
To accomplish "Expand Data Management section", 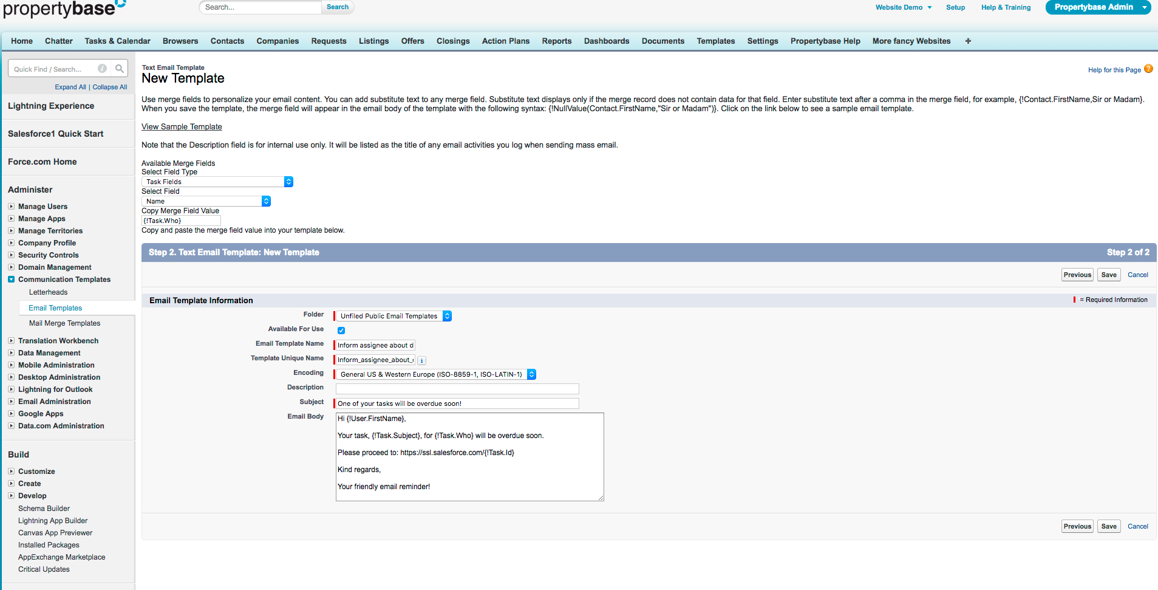I will (11, 353).
